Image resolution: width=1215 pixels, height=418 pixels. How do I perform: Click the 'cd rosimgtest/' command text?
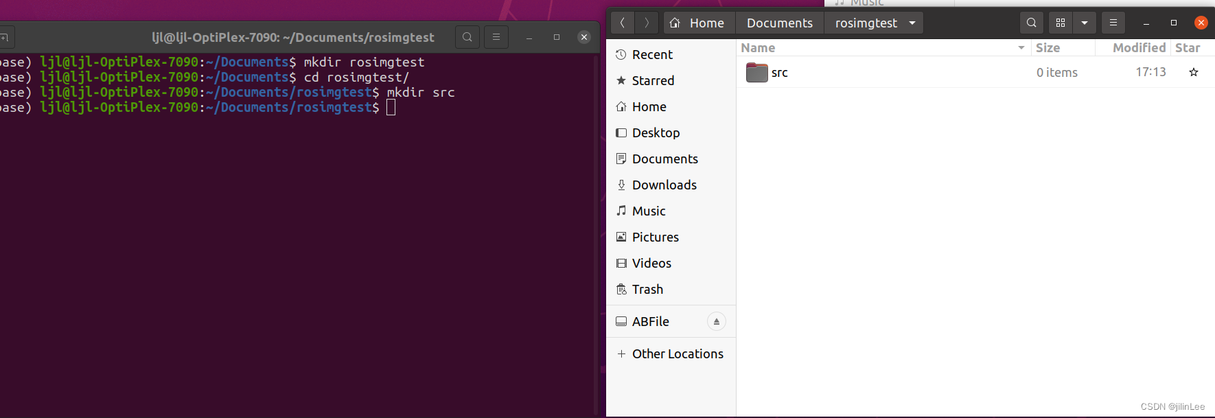click(356, 77)
